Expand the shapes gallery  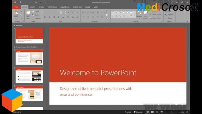[135, 14]
